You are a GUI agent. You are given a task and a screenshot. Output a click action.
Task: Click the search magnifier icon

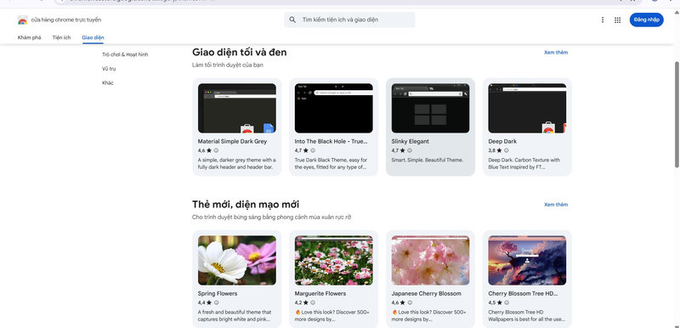[x=292, y=20]
